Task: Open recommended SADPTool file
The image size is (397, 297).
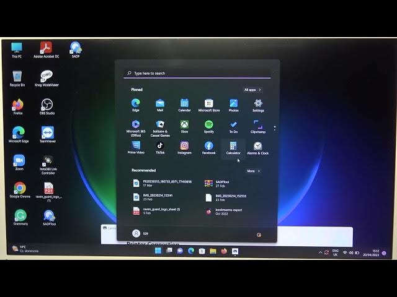Action: 217,184
